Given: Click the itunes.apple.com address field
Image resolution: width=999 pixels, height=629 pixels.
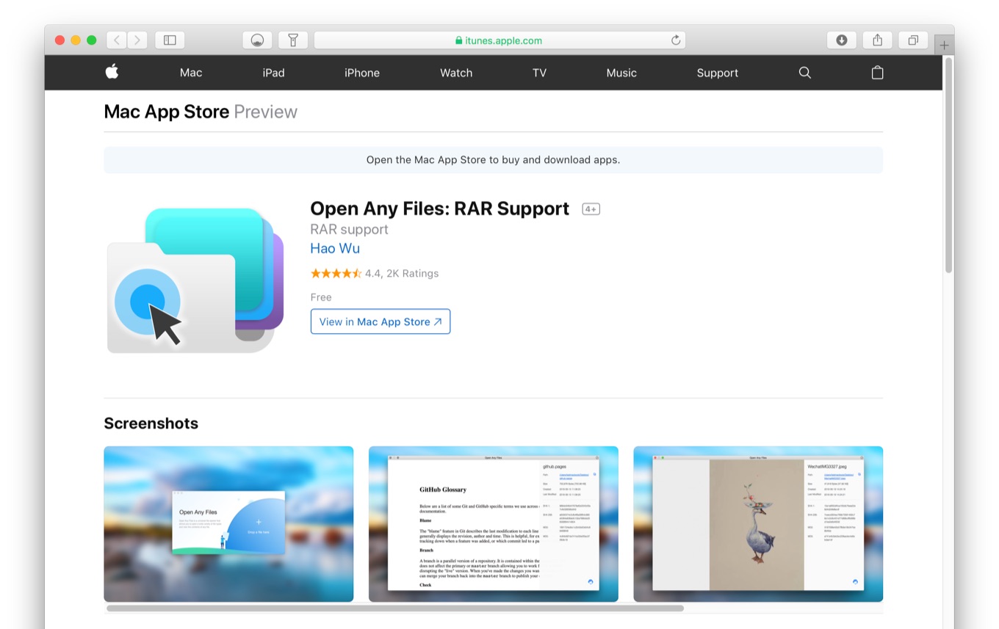Looking at the screenshot, I should 500,40.
